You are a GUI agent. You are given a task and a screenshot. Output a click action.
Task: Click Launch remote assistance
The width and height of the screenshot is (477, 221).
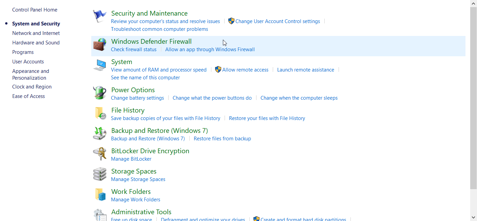tap(306, 70)
